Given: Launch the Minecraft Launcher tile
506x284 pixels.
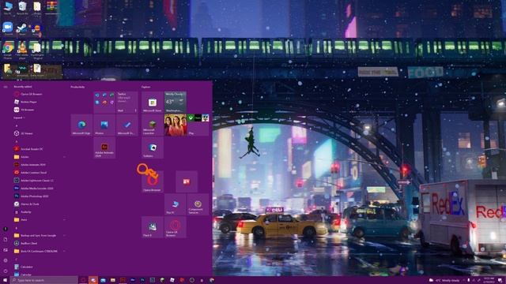Looking at the screenshot, I should 153,125.
